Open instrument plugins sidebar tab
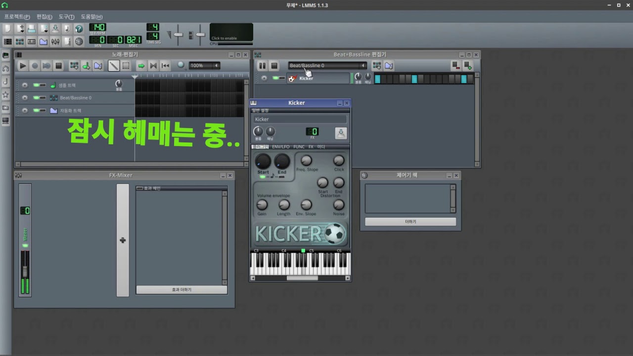 click(x=6, y=55)
